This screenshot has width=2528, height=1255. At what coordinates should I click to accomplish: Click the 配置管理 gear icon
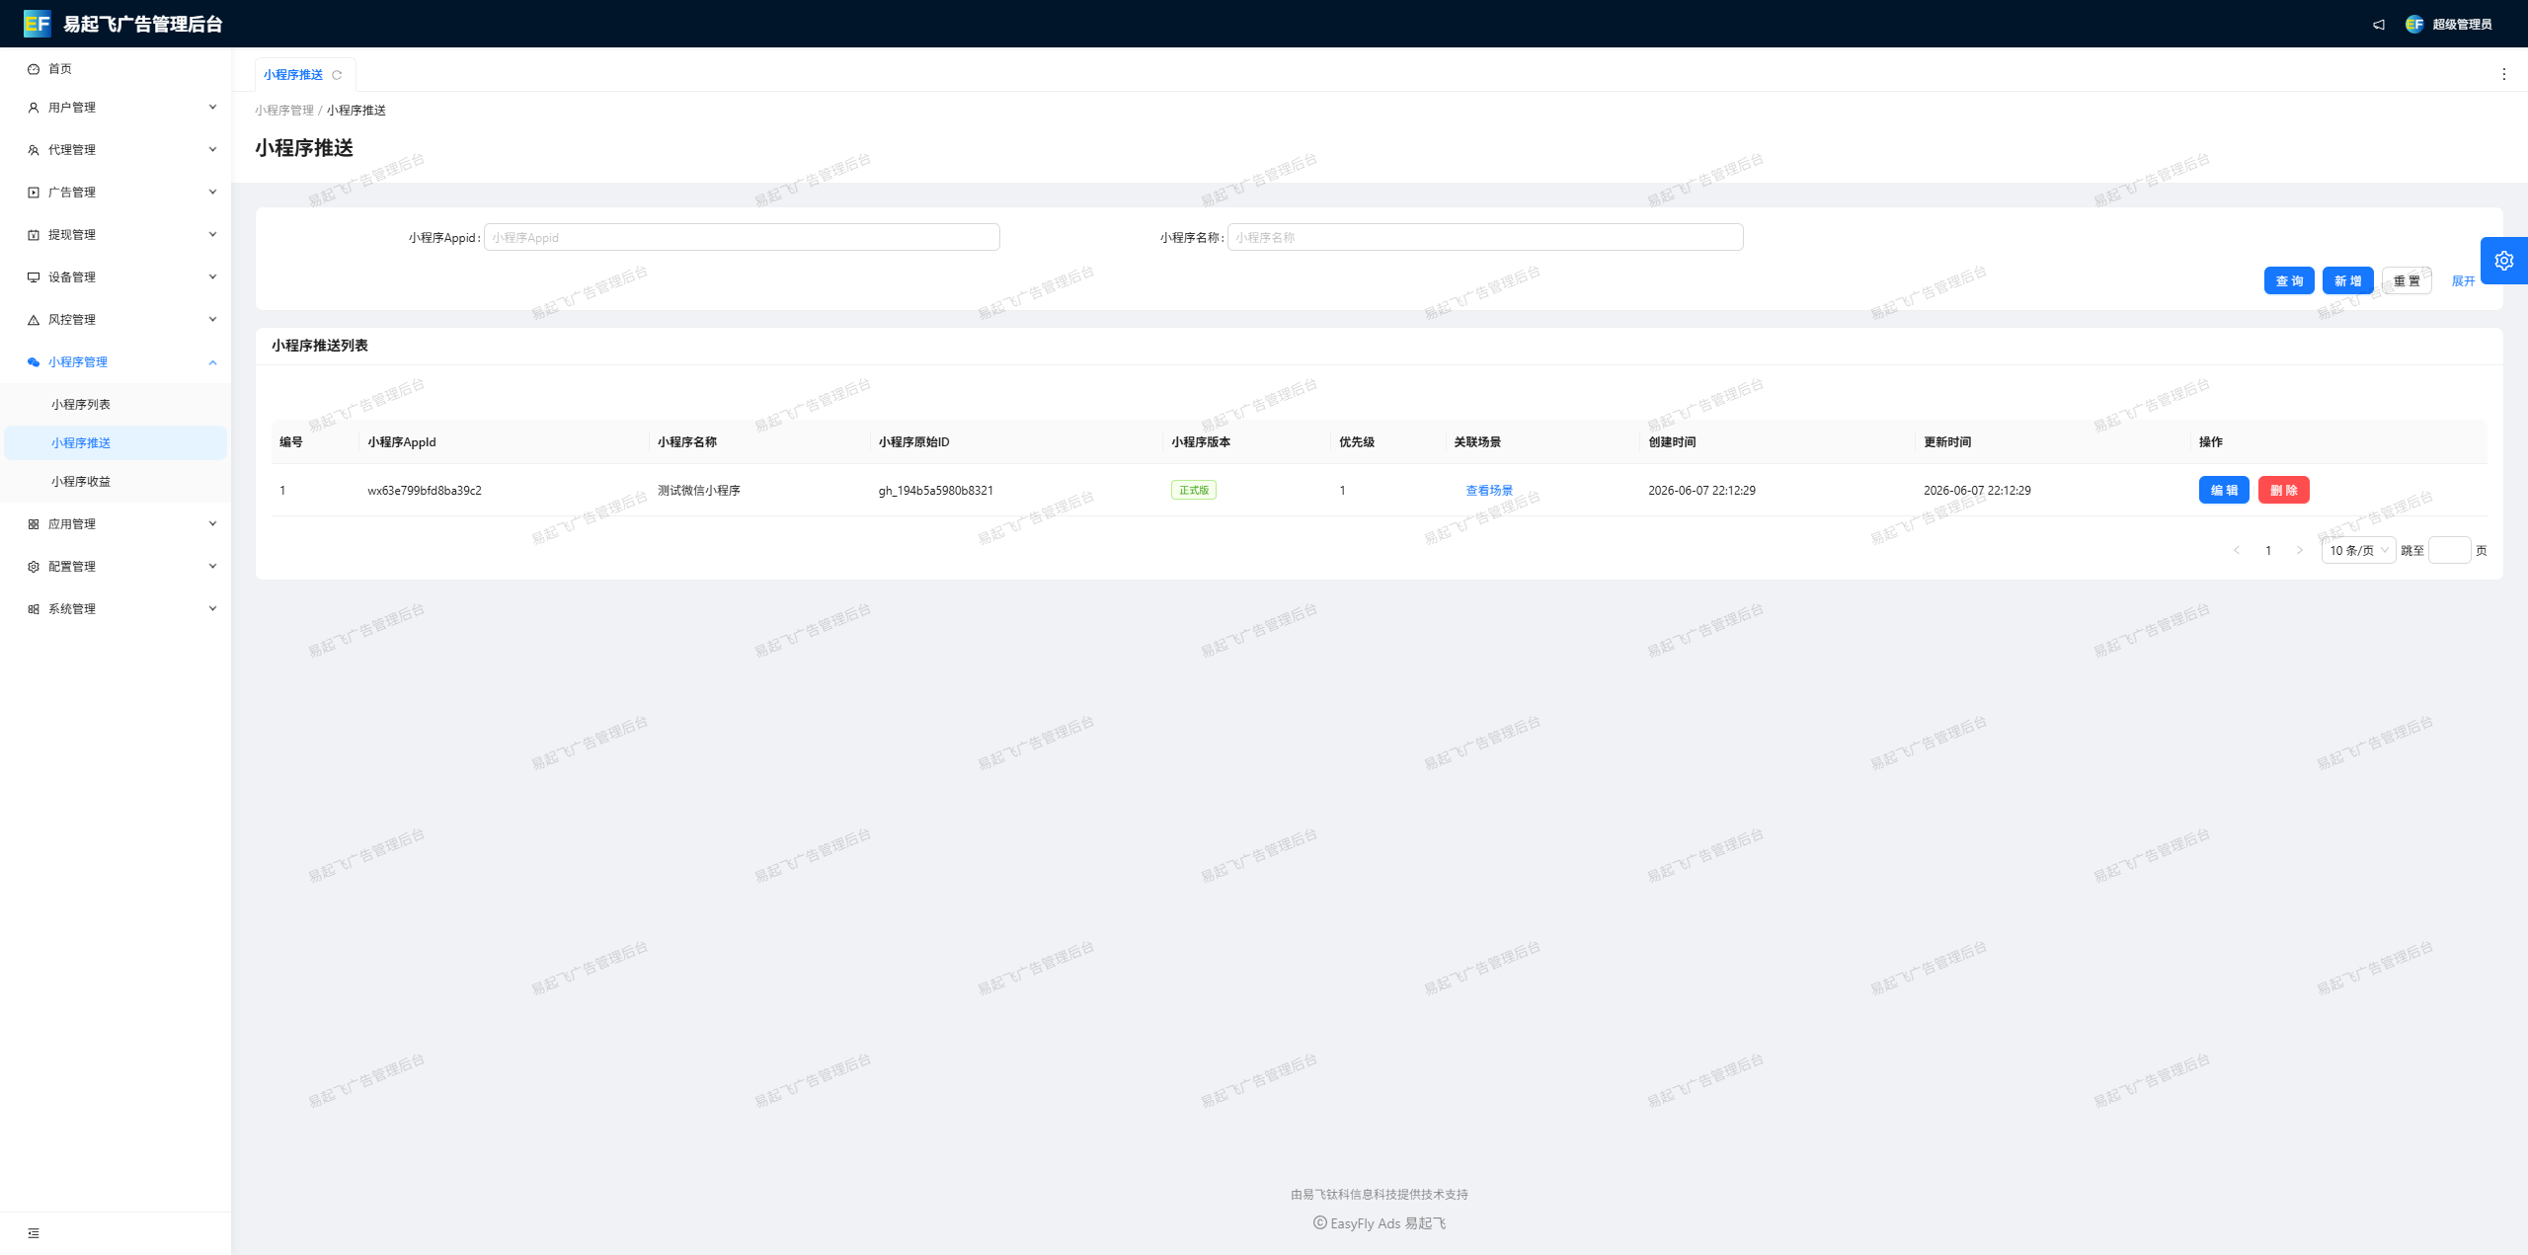click(34, 567)
